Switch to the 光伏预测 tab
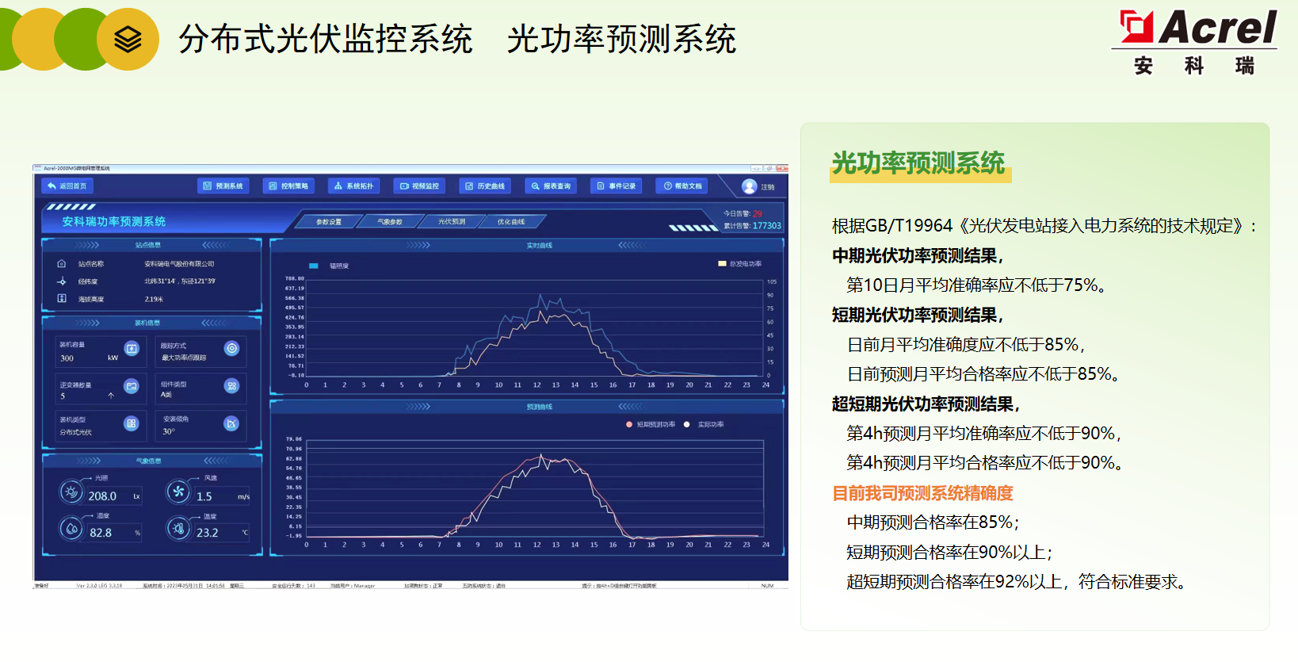Screen dimensions: 1298x662 452,222
